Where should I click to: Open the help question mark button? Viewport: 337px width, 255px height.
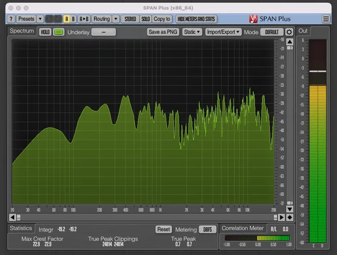[x=11, y=19]
